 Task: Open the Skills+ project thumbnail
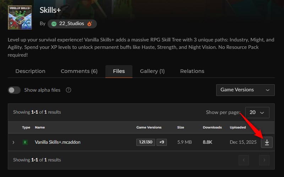click(x=20, y=17)
